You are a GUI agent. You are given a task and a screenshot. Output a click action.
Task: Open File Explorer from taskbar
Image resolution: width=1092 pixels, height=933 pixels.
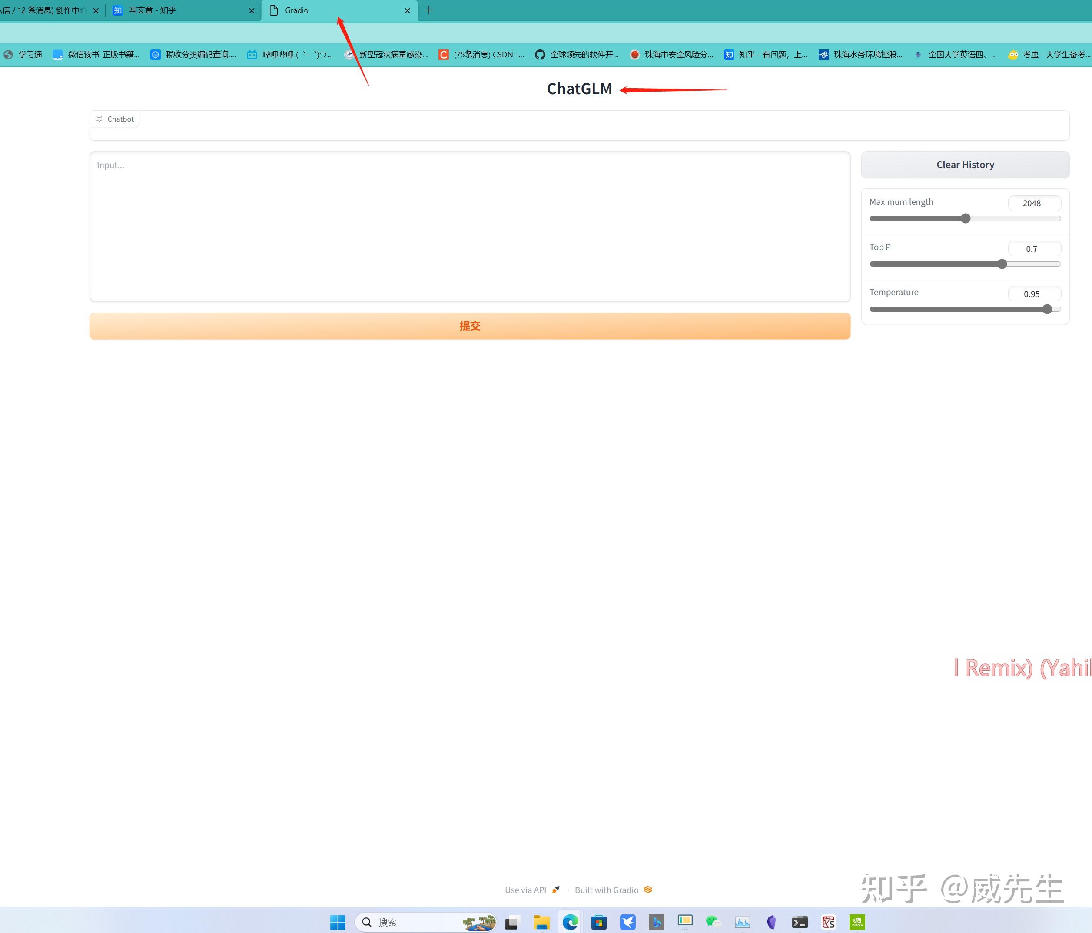[541, 922]
